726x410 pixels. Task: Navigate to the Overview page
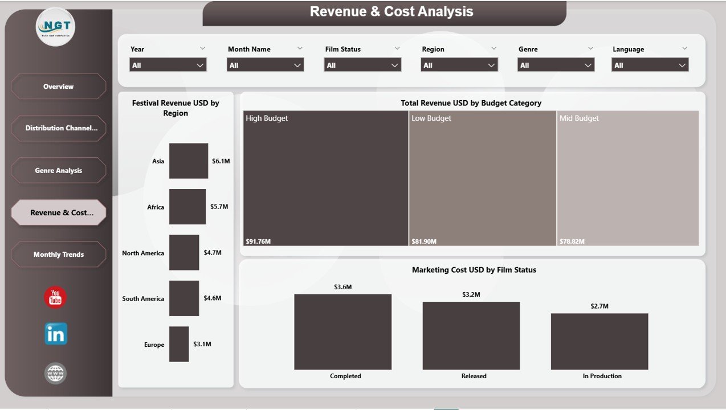pyautogui.click(x=58, y=86)
